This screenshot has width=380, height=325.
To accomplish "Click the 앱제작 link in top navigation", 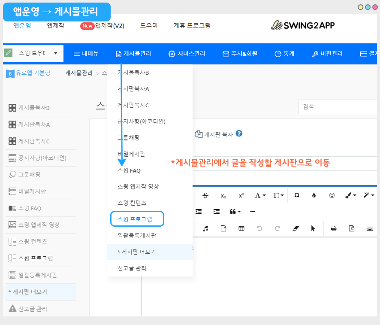I will 55,25.
